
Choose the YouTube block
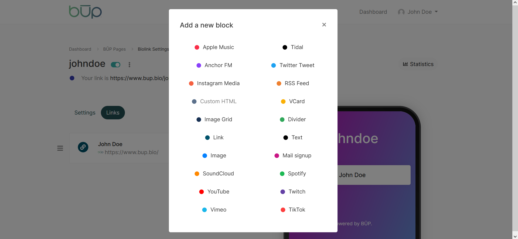click(214, 192)
